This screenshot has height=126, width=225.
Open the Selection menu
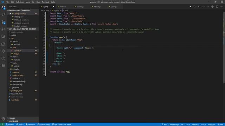pyautogui.click(x=20, y=2)
